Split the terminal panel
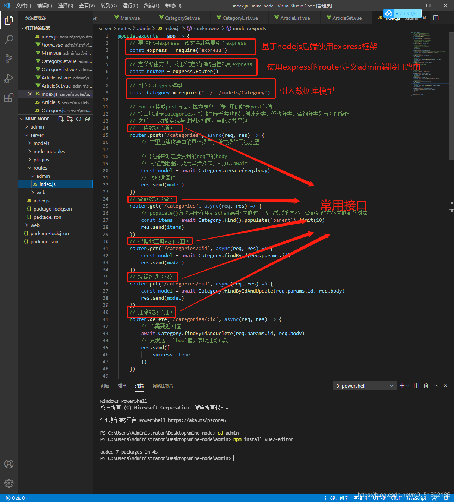Viewport: 454px width, 502px height. [x=417, y=386]
